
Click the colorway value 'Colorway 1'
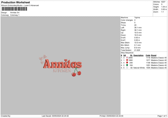click(15, 15)
